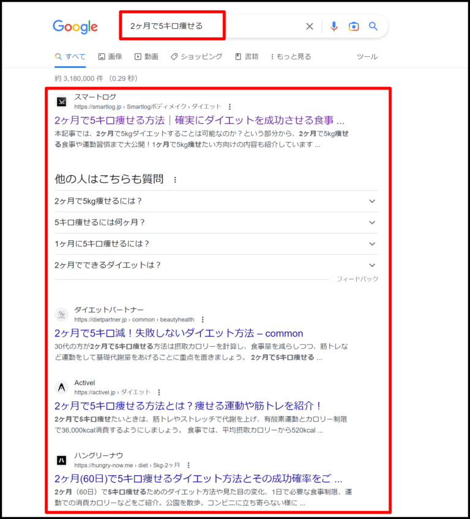Image resolution: width=470 pixels, height=519 pixels.
Task: Expand question 2ヶ月で5kg痩せるには？
Action: coord(216,201)
